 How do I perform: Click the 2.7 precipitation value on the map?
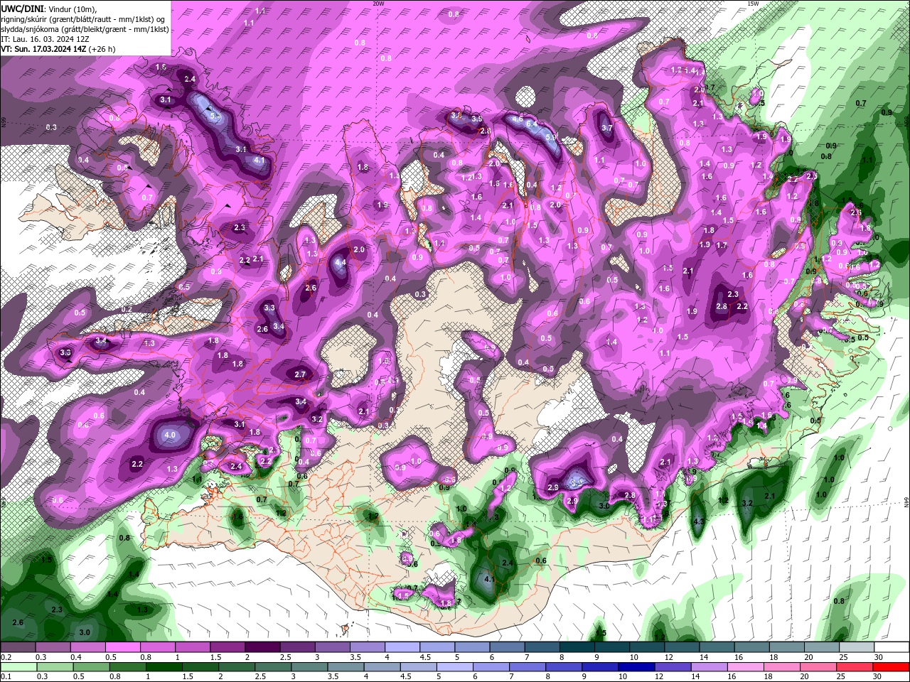(300, 374)
